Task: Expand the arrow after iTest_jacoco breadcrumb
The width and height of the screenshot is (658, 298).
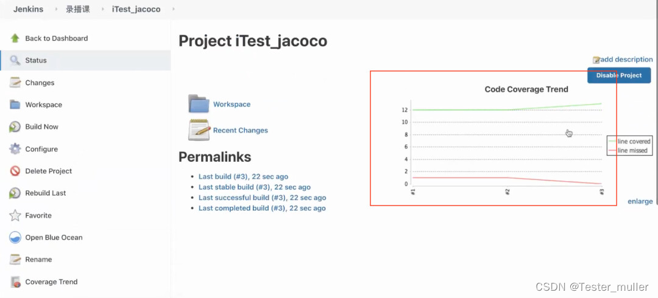Action: [173, 9]
